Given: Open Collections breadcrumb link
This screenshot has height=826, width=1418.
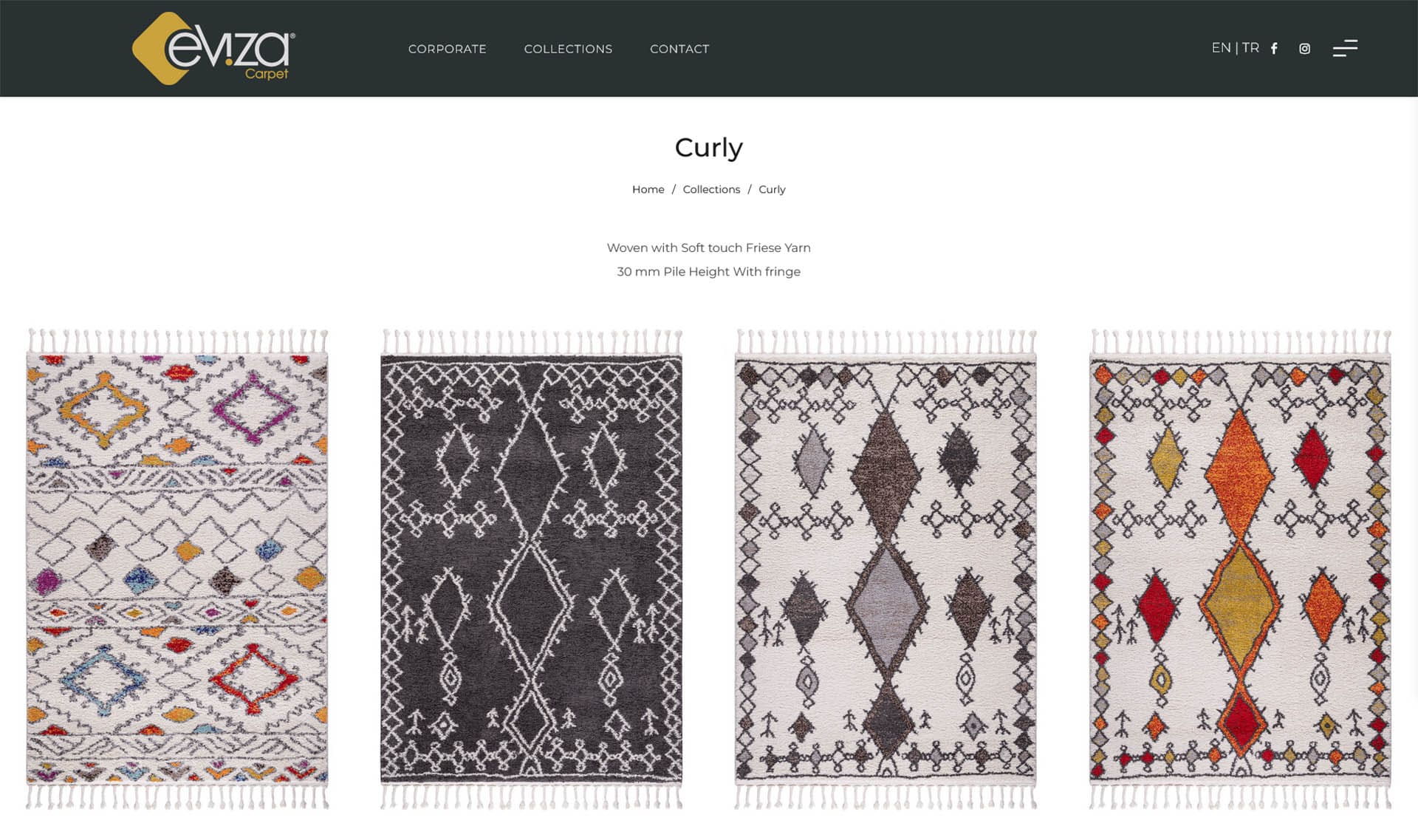Looking at the screenshot, I should pyautogui.click(x=711, y=189).
